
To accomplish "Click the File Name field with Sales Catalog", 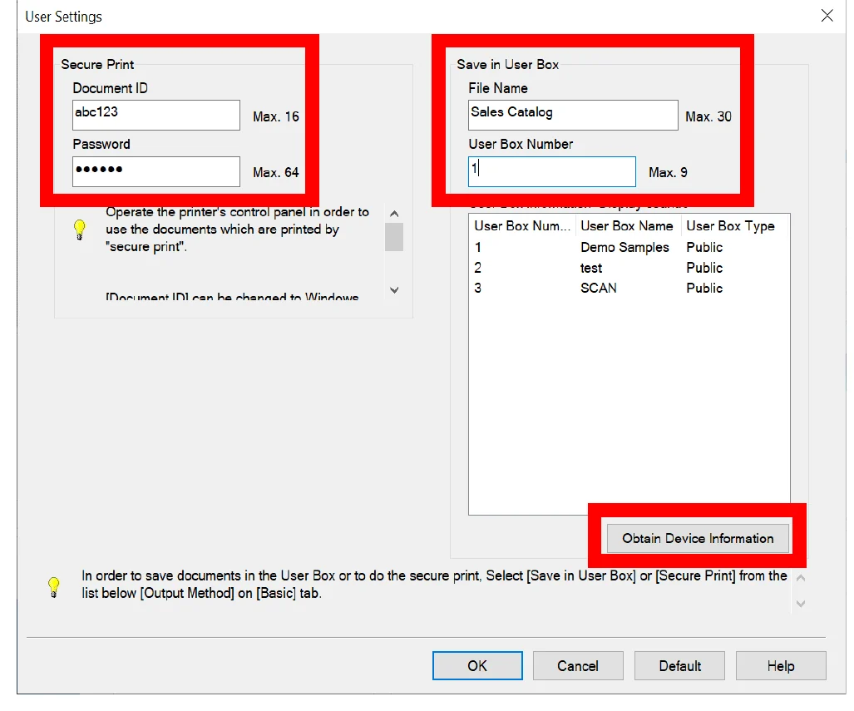I will (x=573, y=115).
